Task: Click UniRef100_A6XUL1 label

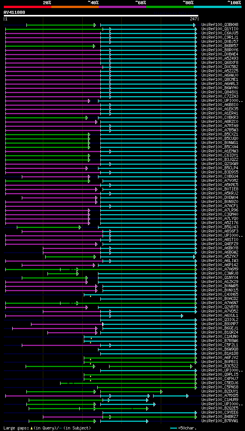Action: pyautogui.click(x=220, y=316)
